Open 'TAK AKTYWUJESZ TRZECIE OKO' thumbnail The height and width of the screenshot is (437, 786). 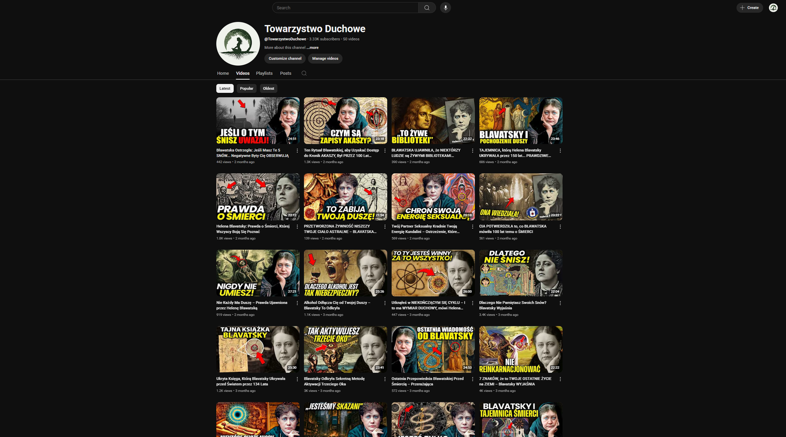point(345,349)
